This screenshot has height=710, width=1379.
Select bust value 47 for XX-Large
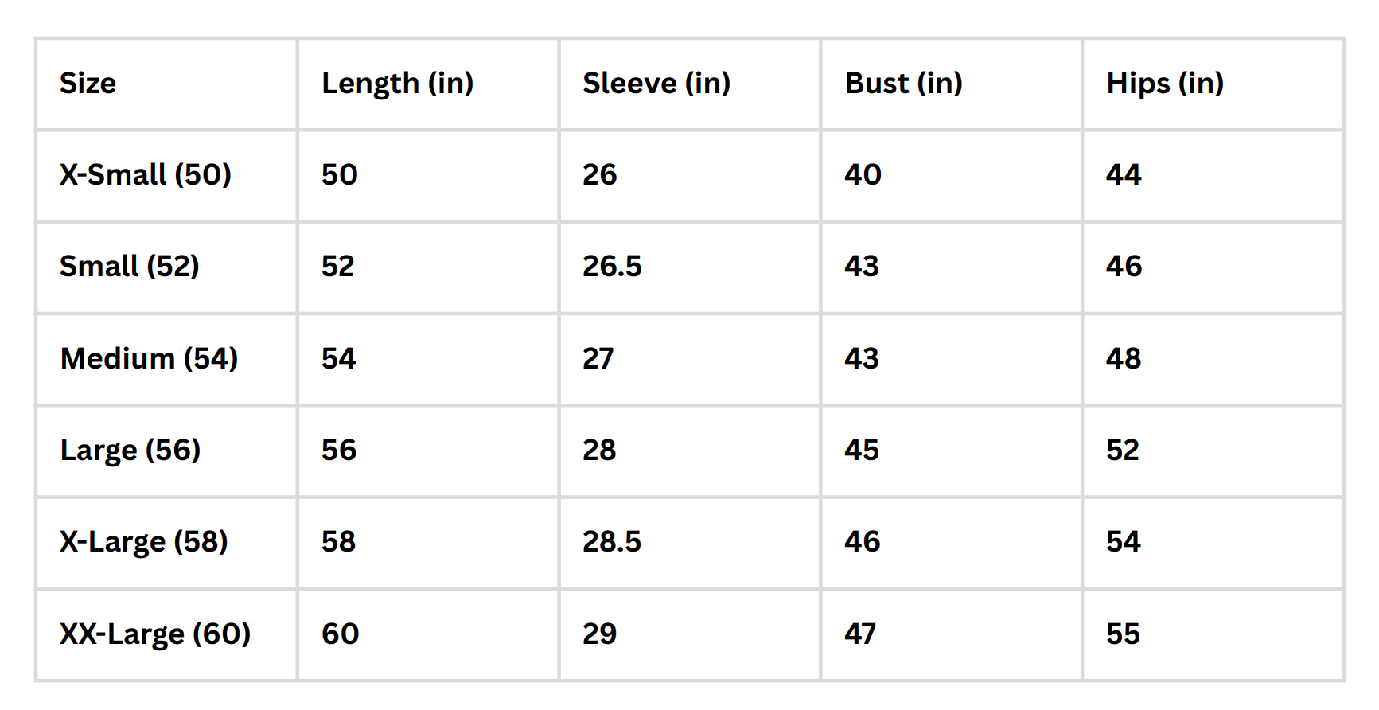pos(860,634)
